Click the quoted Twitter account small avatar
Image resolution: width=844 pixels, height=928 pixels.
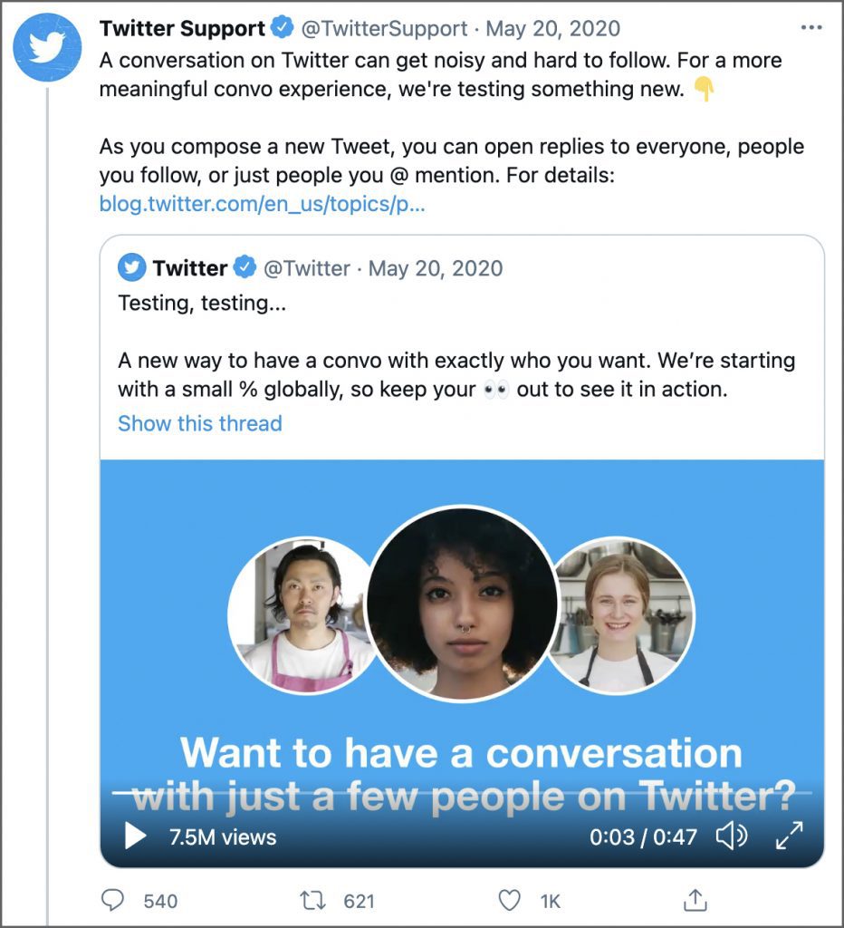(x=132, y=267)
